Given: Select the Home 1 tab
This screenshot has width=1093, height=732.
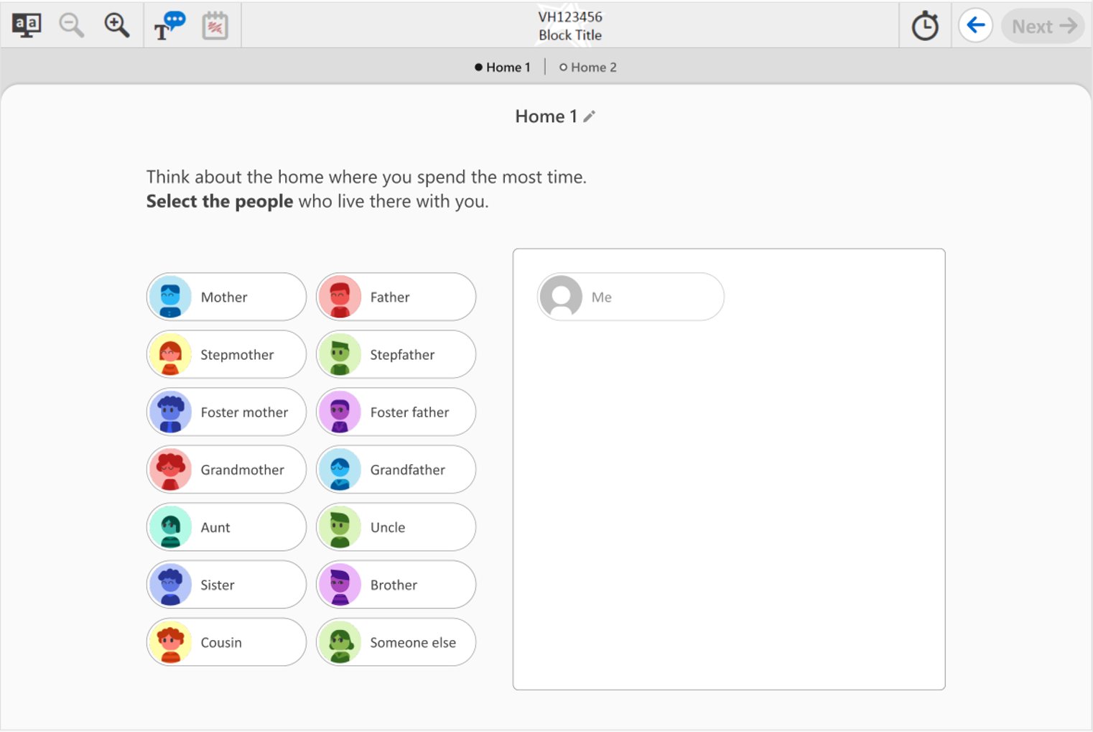Looking at the screenshot, I should [x=502, y=68].
